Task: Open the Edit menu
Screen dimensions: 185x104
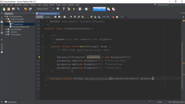Action: [x=7, y=5]
